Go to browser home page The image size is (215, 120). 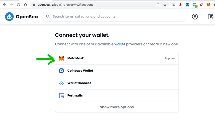tap(25, 5)
